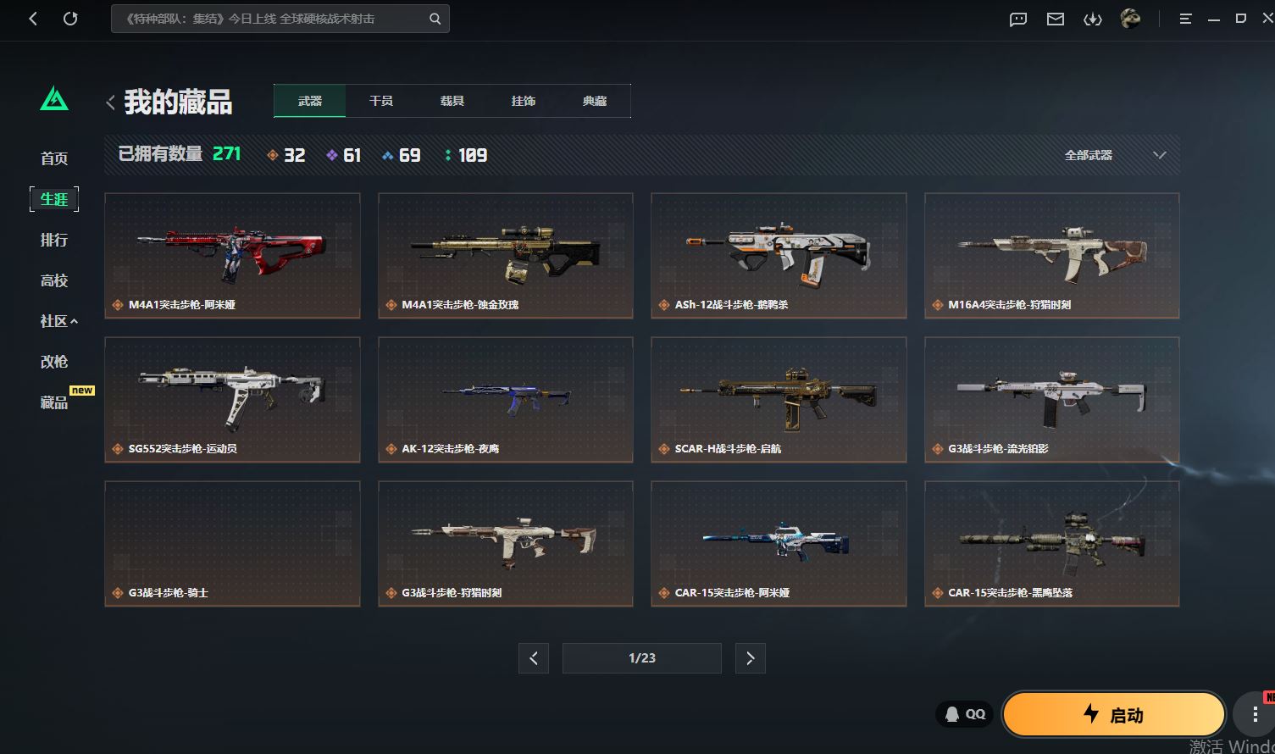Expand the 全部武器 weapon filter dropdown
Screen dimensions: 1275x754
tap(1115, 155)
